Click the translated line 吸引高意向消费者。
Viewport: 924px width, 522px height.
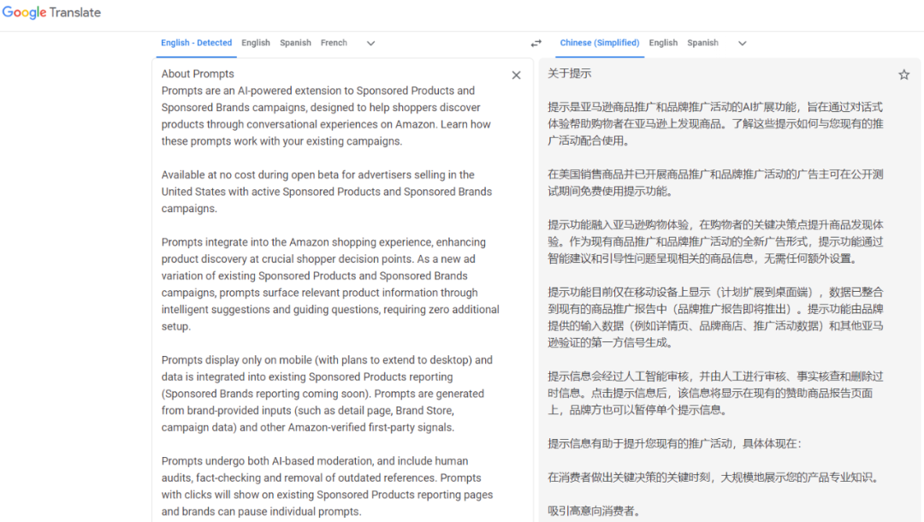(x=594, y=511)
